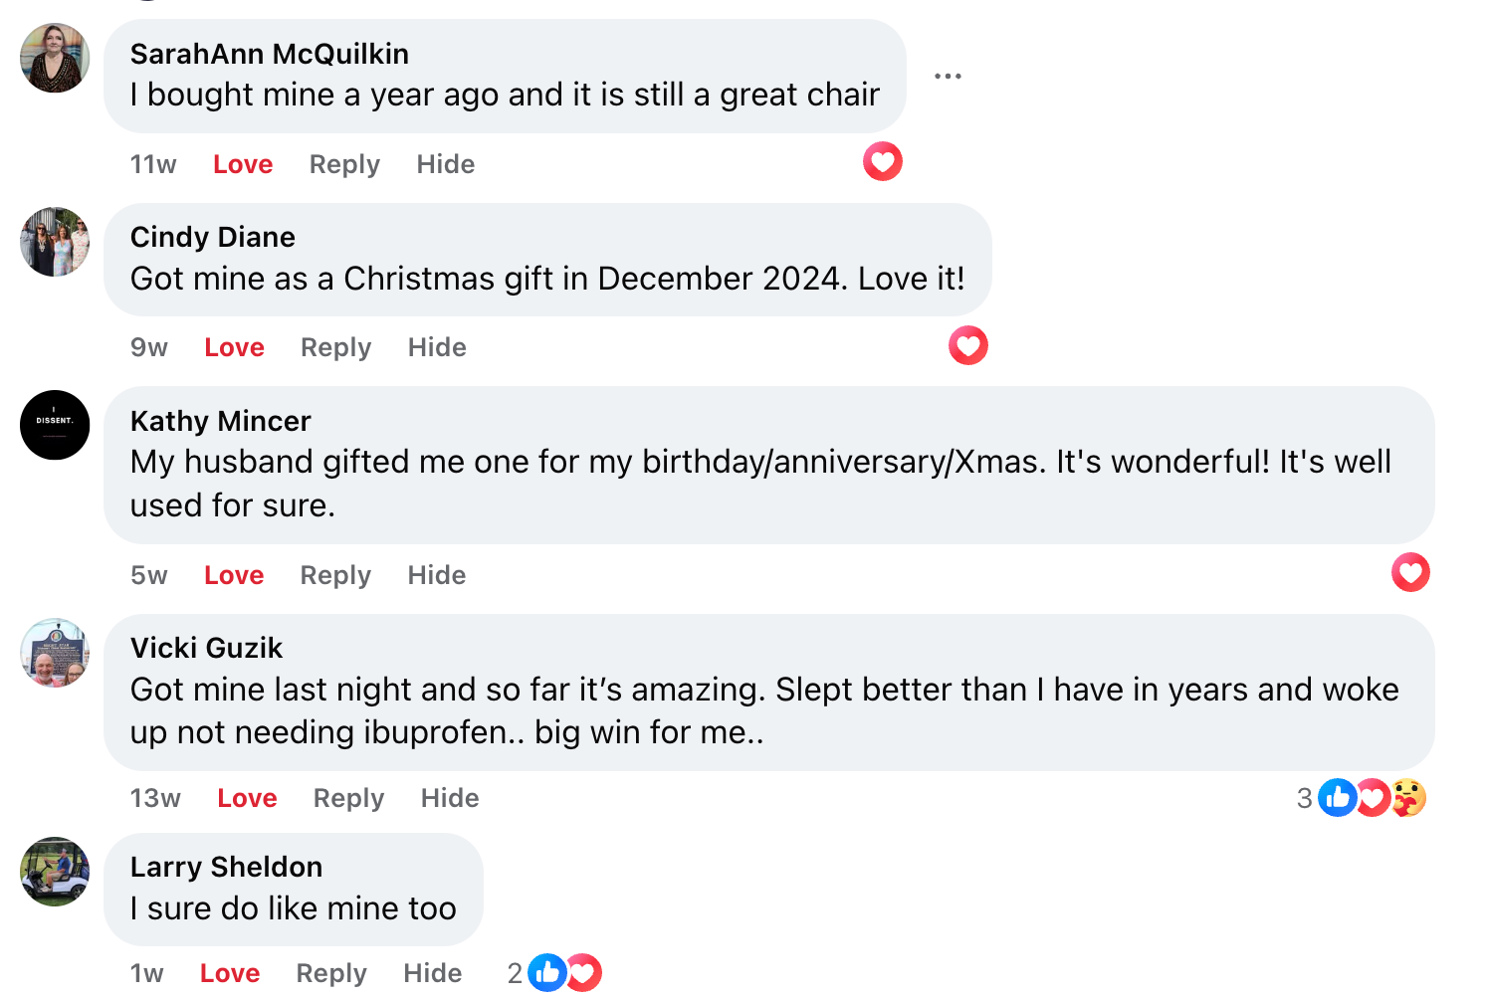Open Larry Sheldon's golf cart profile photo
Image resolution: width=1487 pixels, height=1001 pixels.
55,872
